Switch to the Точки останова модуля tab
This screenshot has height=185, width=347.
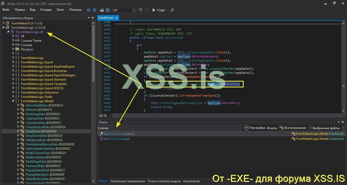(164, 181)
